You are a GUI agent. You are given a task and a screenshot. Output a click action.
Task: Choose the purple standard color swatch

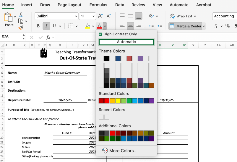(152, 101)
